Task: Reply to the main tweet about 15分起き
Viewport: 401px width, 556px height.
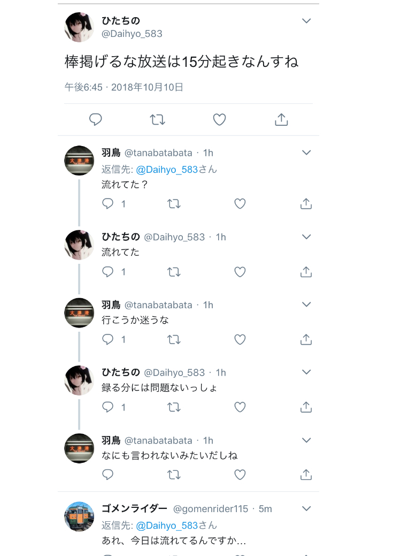Action: click(96, 119)
